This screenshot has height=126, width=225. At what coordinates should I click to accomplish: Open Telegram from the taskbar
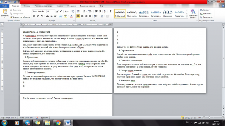pos(27,123)
